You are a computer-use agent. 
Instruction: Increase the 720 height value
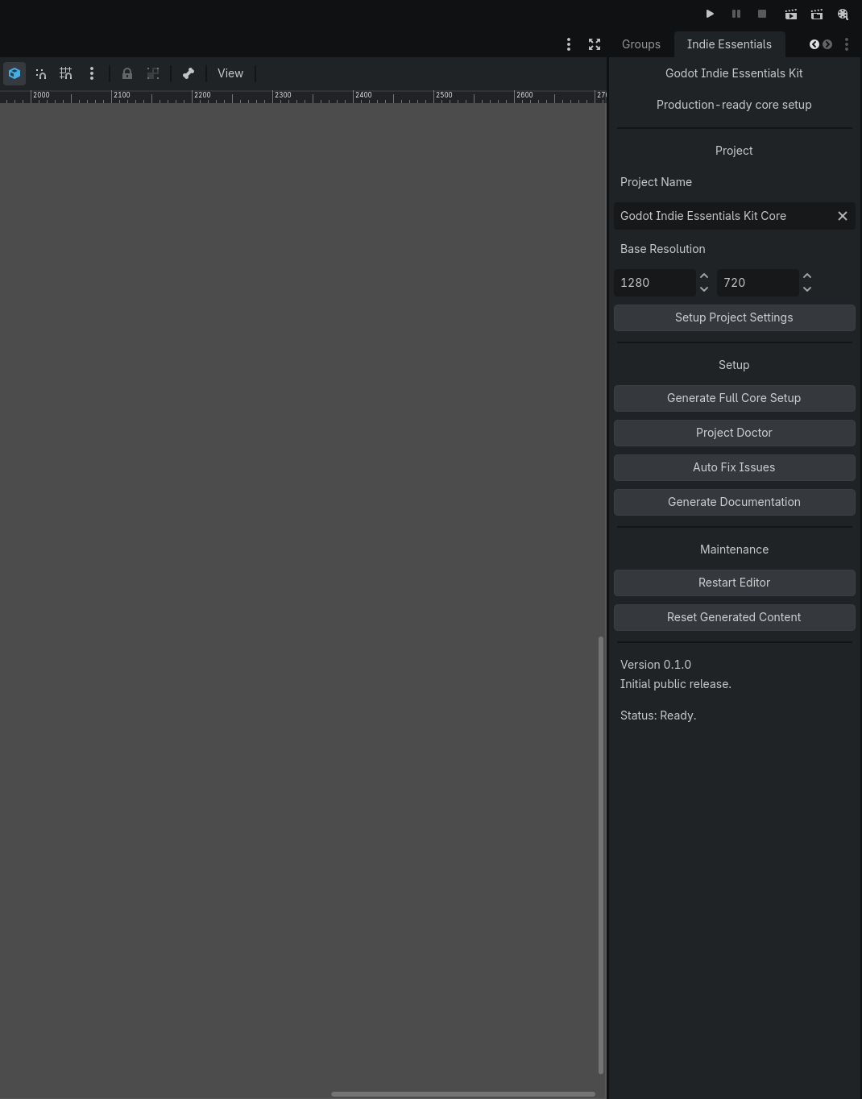807,276
